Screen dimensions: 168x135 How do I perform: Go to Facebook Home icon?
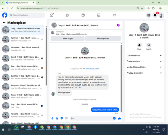pyautogui.click(x=52, y=15)
